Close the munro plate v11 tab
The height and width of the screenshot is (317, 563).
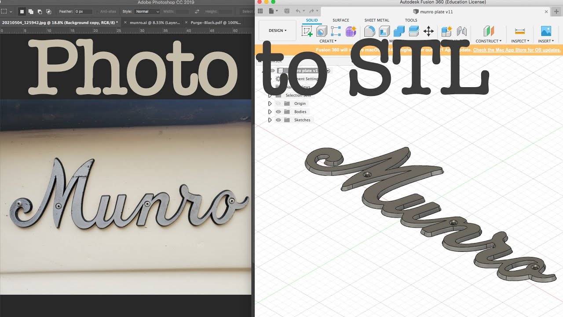click(x=547, y=12)
